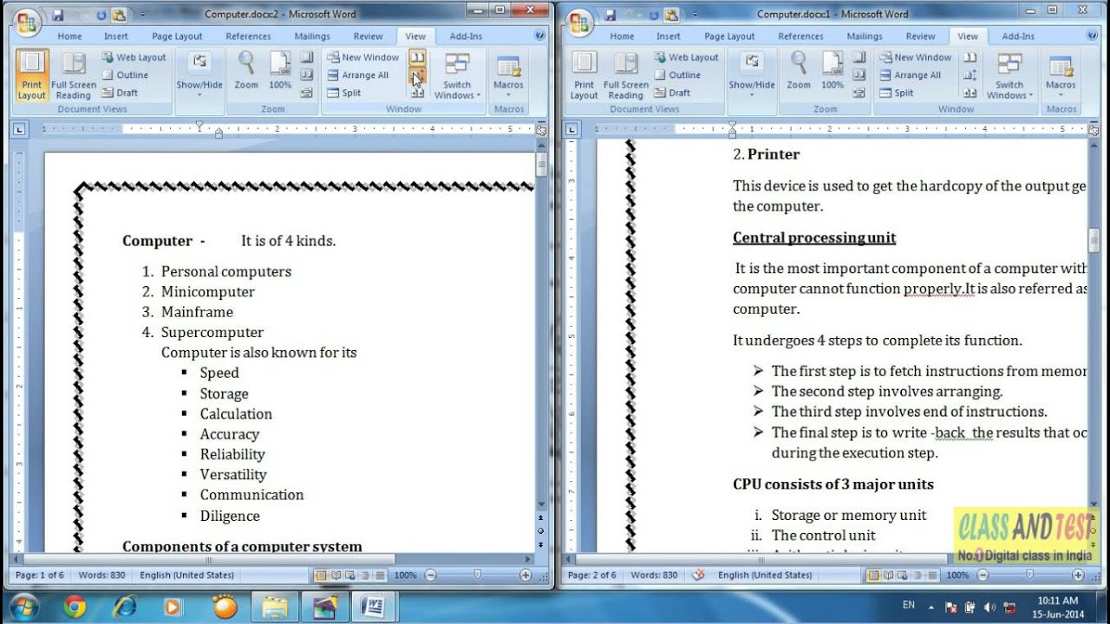Open Insert tab in left window
Screen dimensions: 1110x624
(116, 36)
